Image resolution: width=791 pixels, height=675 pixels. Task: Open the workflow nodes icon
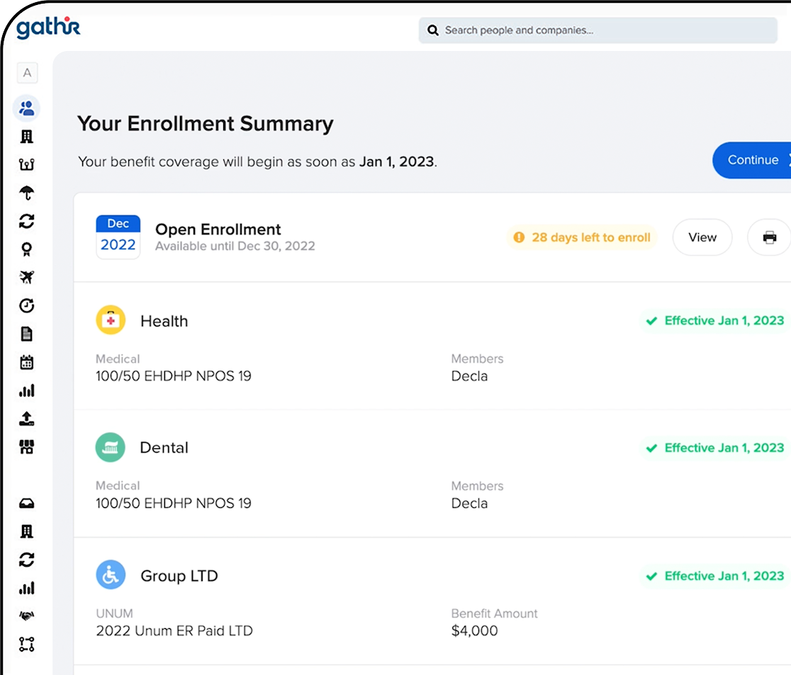(x=27, y=645)
